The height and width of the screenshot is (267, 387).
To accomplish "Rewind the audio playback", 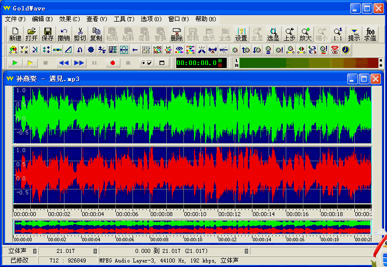I will 63,63.
